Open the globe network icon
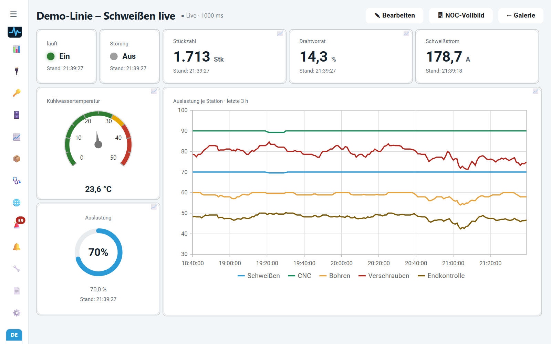Screen dimensions: 551x344 point(17,203)
